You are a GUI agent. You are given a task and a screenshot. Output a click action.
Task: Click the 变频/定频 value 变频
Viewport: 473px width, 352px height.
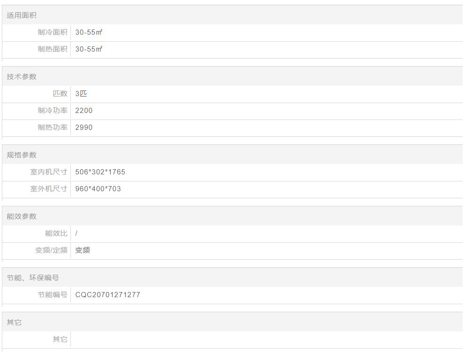click(83, 250)
